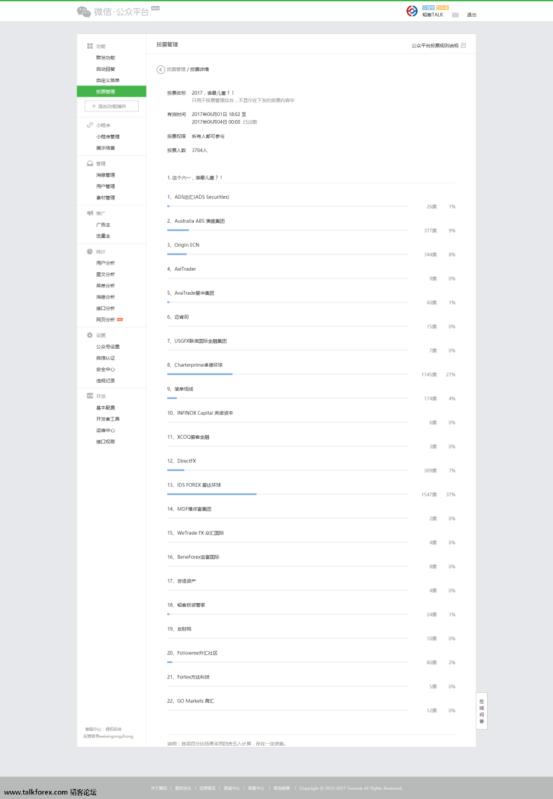
Task: Click the 投票管理 breadcrumb link
Action: (x=176, y=69)
